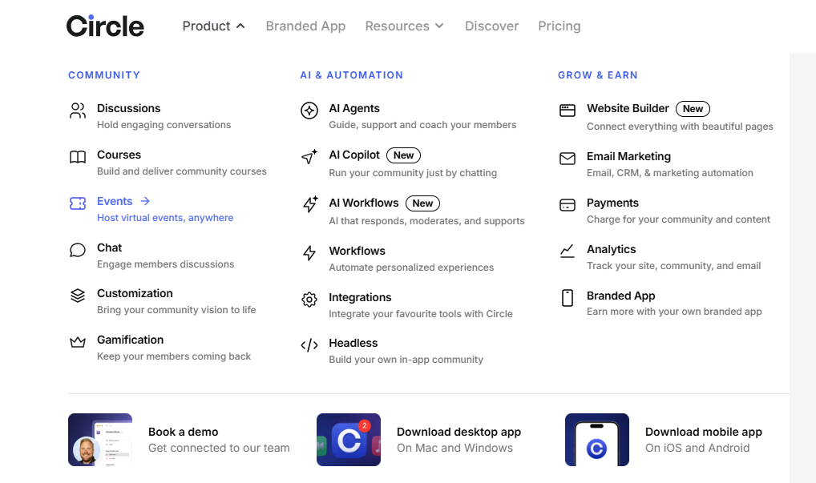Screen dimensions: 816x483
Task: Open the Pricing navigation item
Action: click(559, 26)
